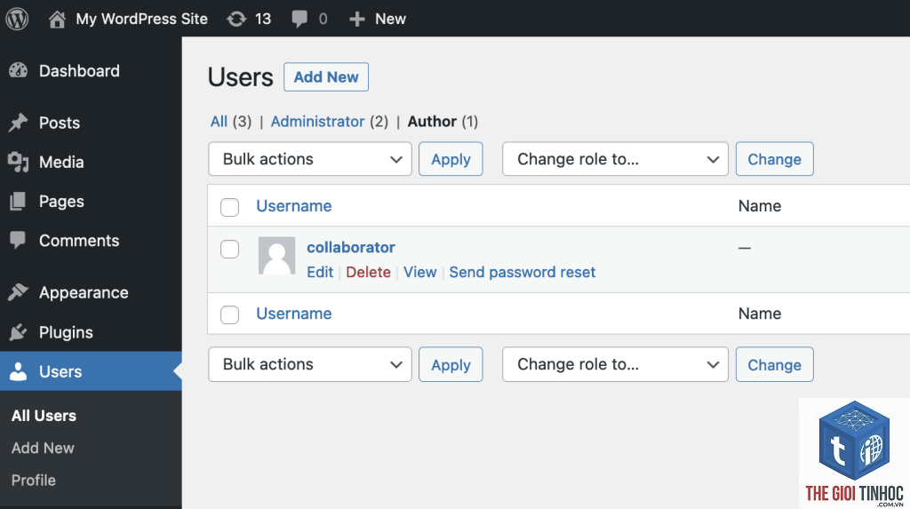Viewport: 910px width, 509px height.
Task: Open the updates icon showing 13
Action: point(236,20)
